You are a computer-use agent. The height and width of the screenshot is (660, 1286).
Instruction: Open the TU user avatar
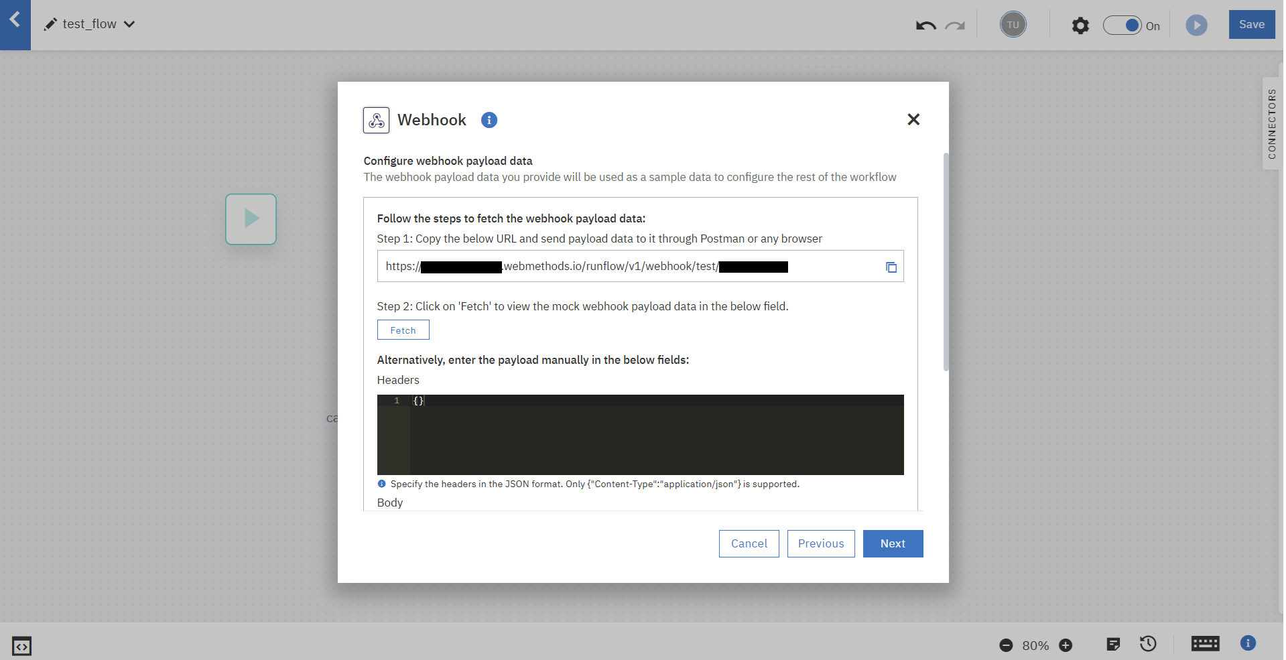point(1013,25)
